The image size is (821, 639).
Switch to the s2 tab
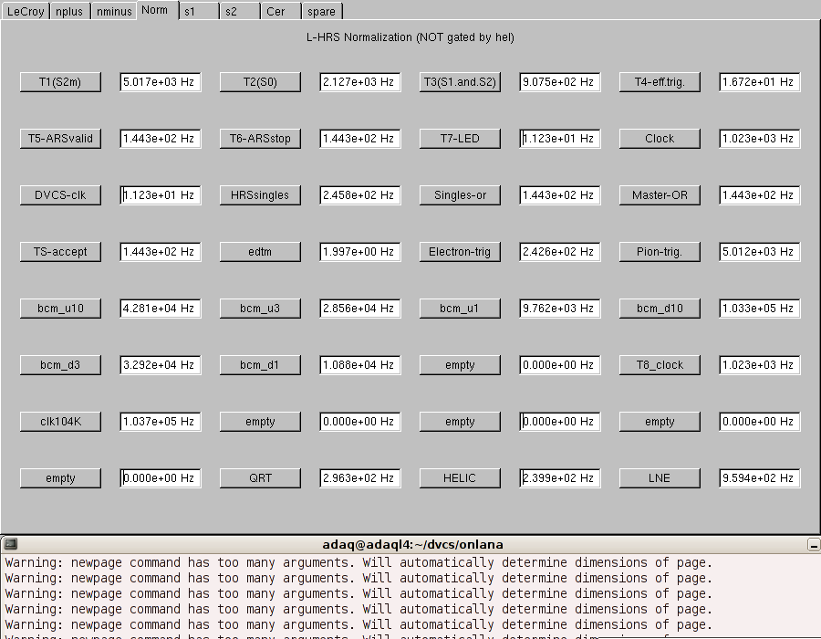pyautogui.click(x=240, y=11)
